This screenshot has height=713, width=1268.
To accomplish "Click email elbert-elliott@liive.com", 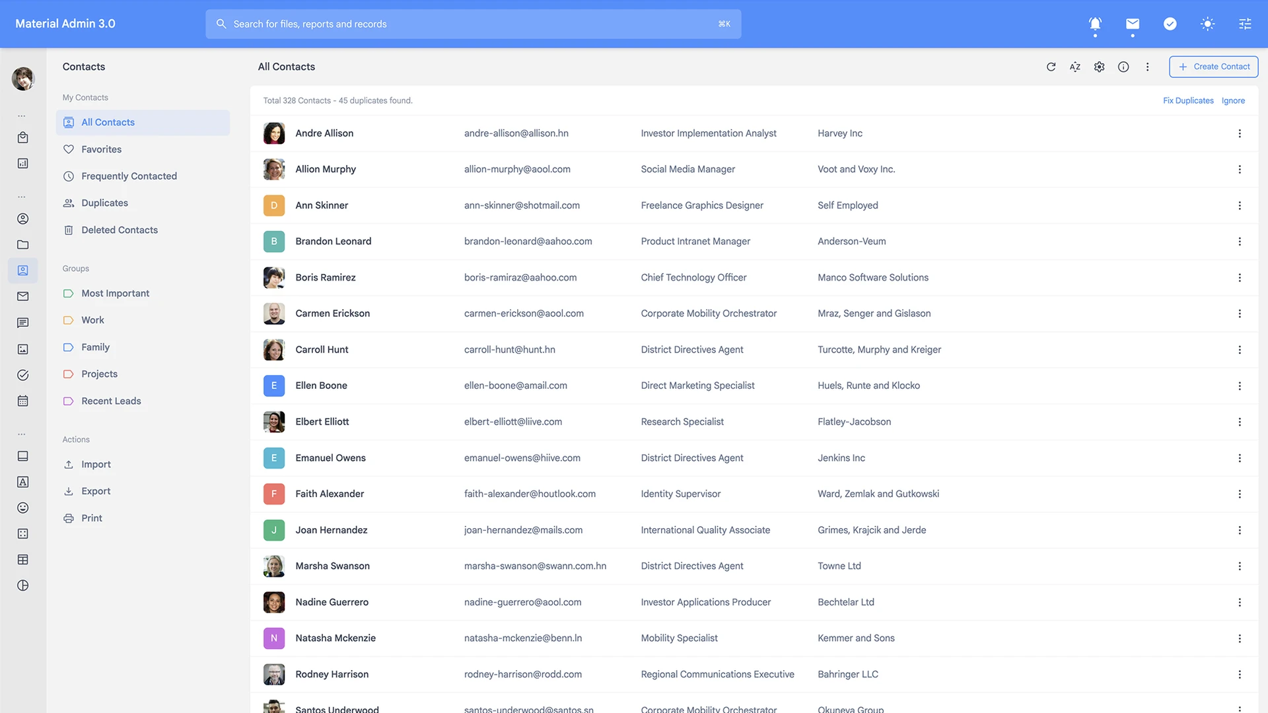I will 513,422.
